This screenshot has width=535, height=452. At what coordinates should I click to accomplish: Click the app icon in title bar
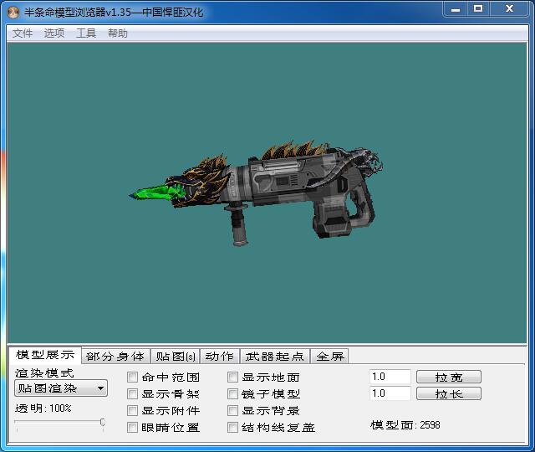click(13, 13)
